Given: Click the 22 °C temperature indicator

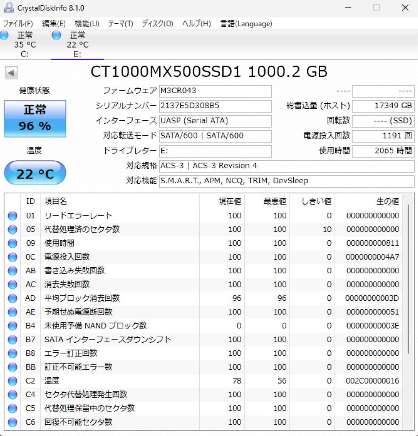Looking at the screenshot, I should (x=35, y=173).
